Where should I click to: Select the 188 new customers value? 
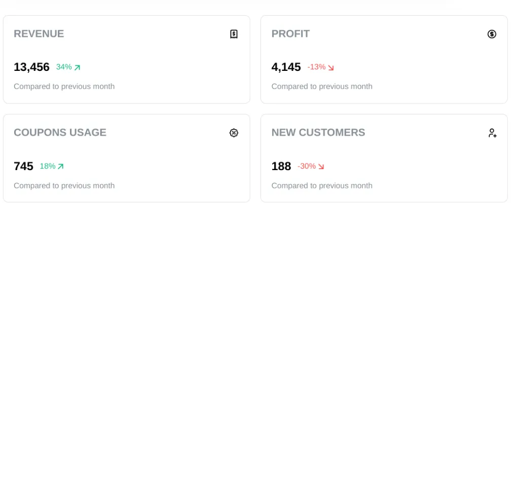(x=281, y=166)
